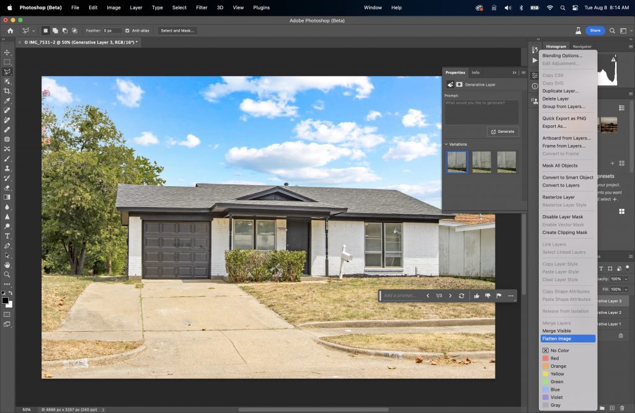Screen dimensions: 635x413
Task: Click the thumbs down feedback icon
Action: pyautogui.click(x=487, y=296)
